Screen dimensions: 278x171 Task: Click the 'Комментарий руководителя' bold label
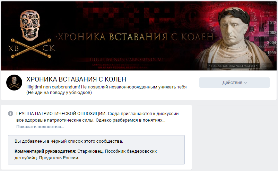[45, 151]
